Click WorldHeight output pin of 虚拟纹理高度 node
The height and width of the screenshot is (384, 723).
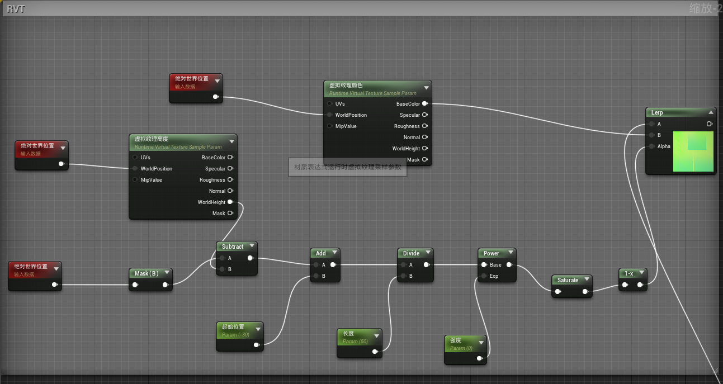pos(230,202)
